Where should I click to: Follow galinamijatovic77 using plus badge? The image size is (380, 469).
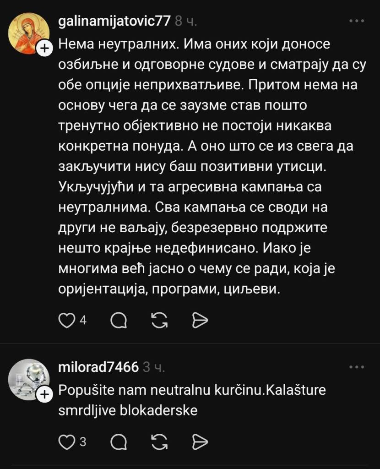tap(44, 47)
